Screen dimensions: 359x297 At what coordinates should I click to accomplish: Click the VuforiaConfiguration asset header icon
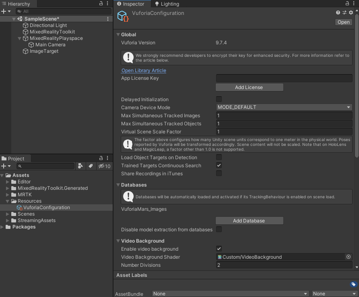point(123,16)
